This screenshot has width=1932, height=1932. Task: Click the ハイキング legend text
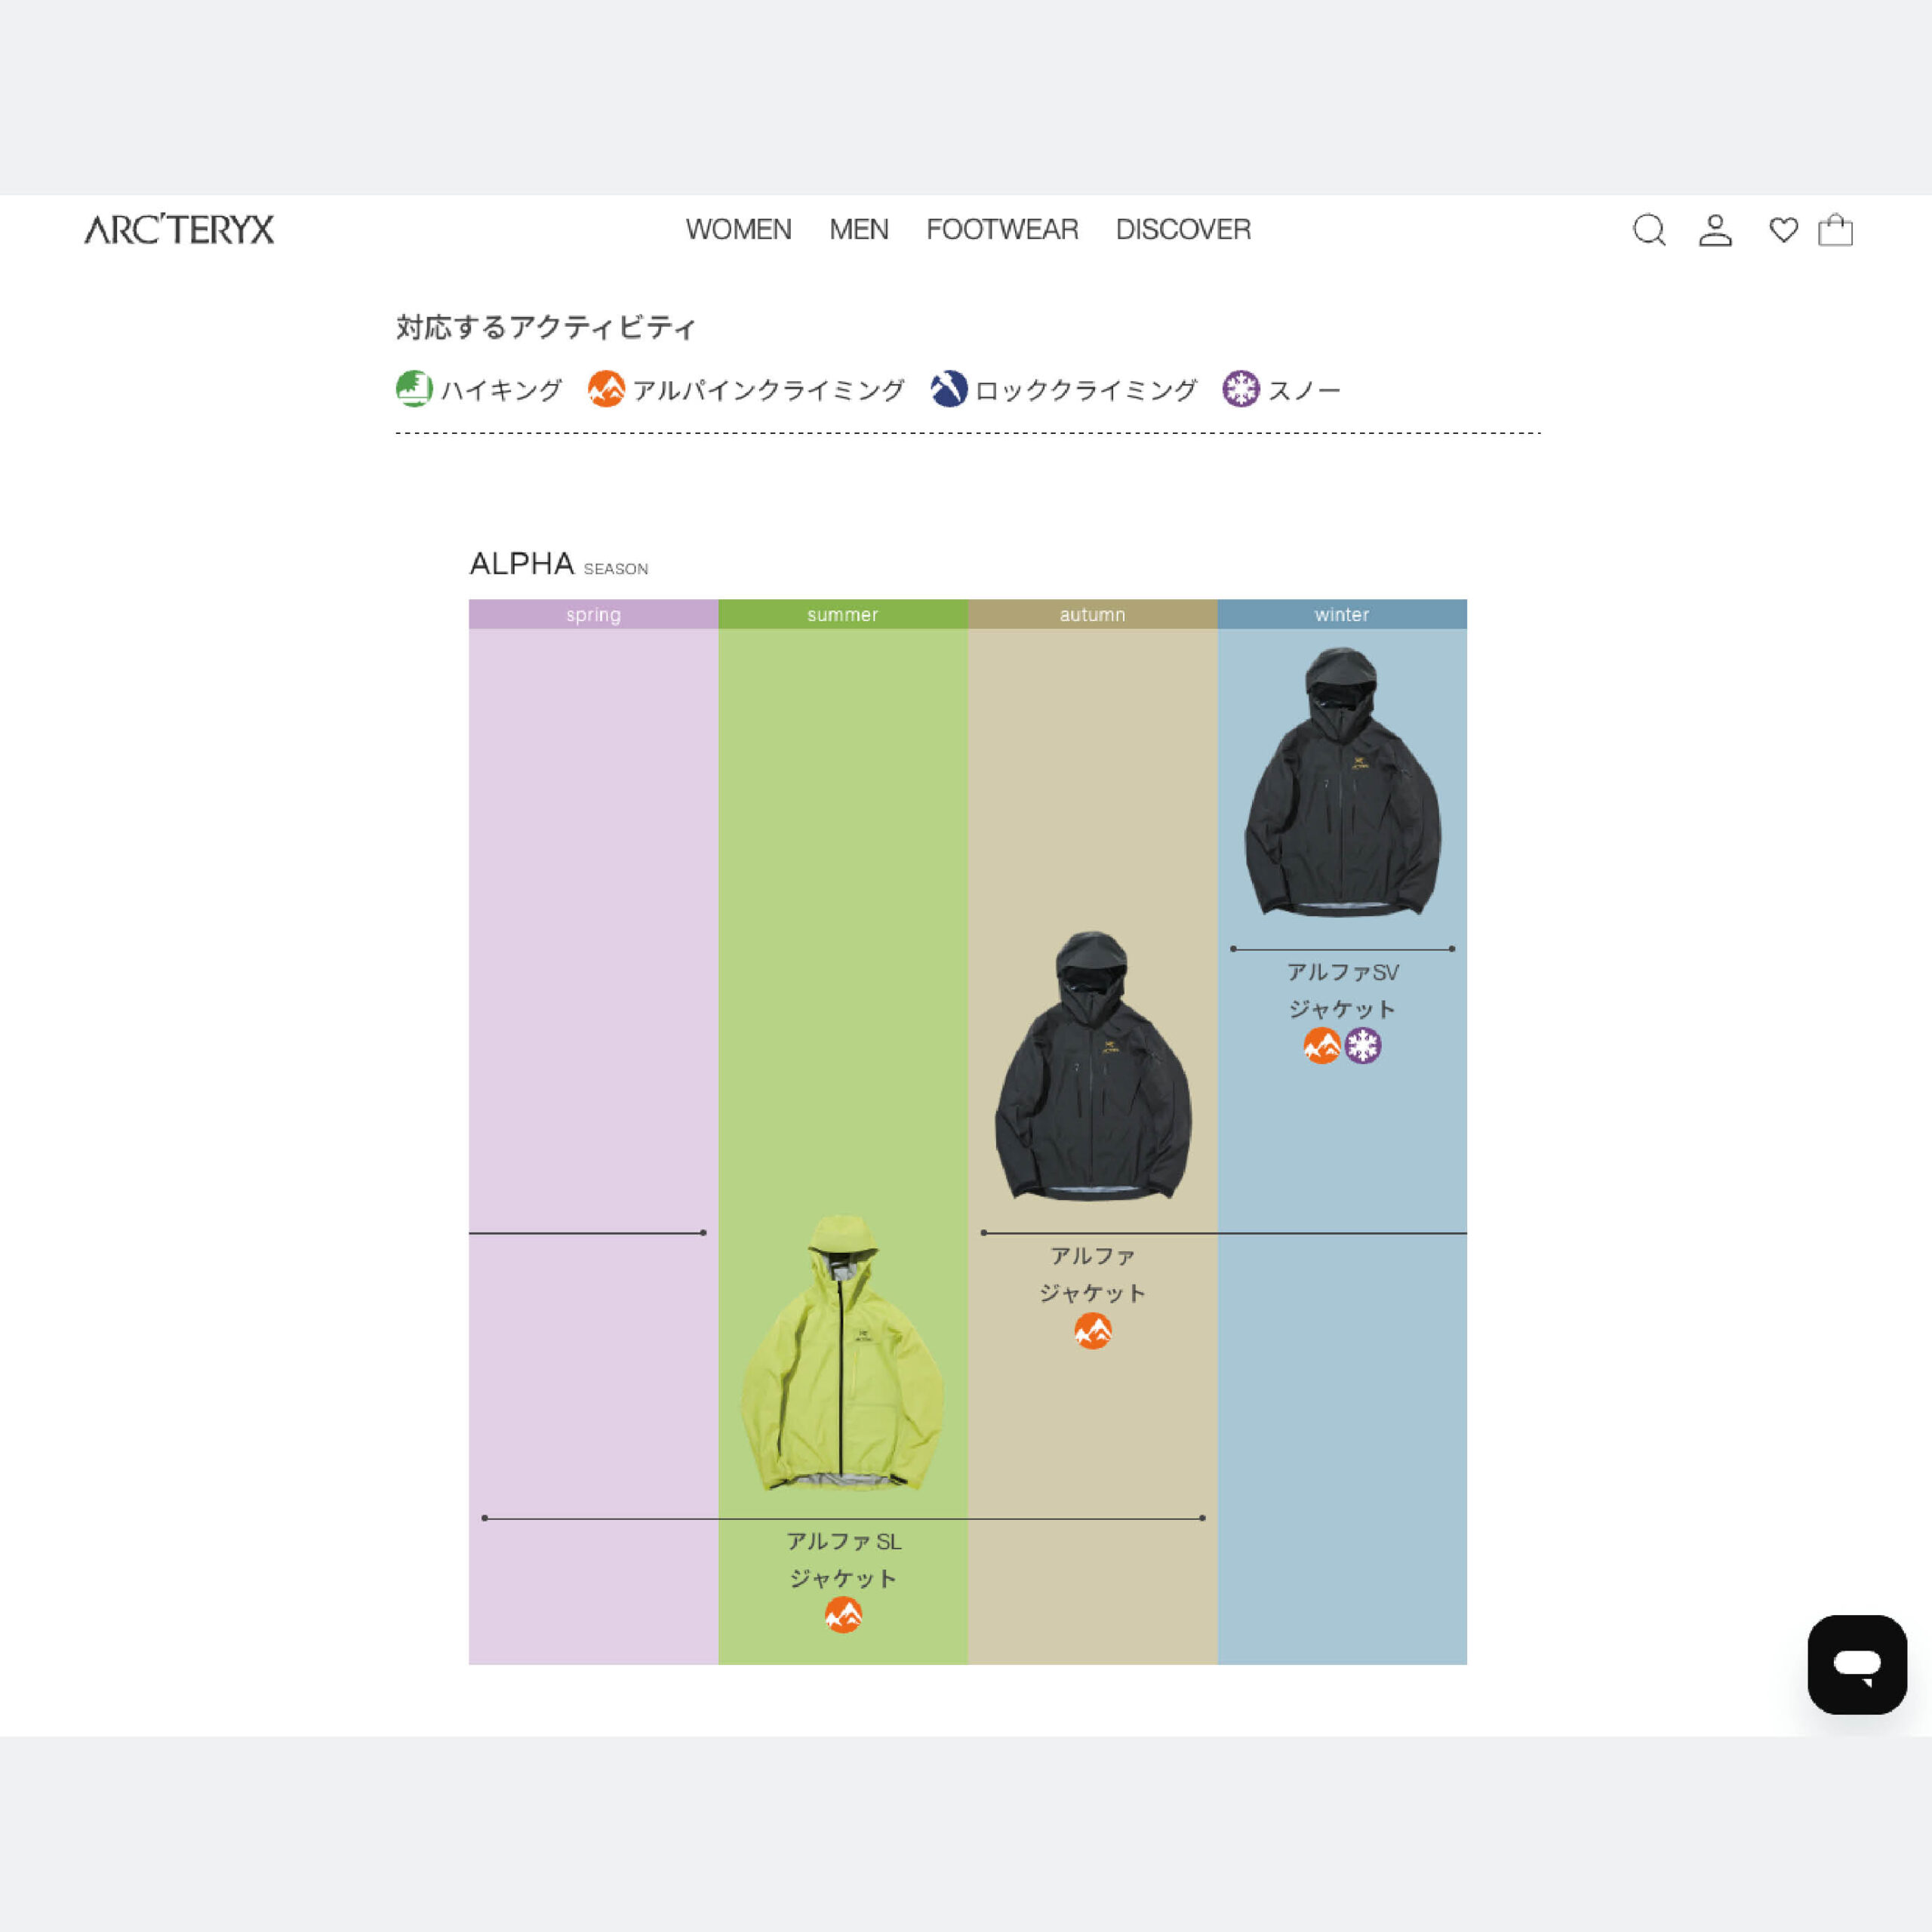502,390
